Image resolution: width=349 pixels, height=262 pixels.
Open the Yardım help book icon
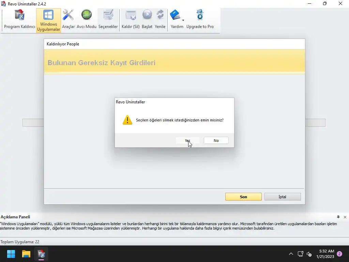coord(175,15)
